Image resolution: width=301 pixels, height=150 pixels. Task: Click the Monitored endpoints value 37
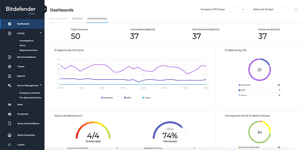tap(196, 36)
